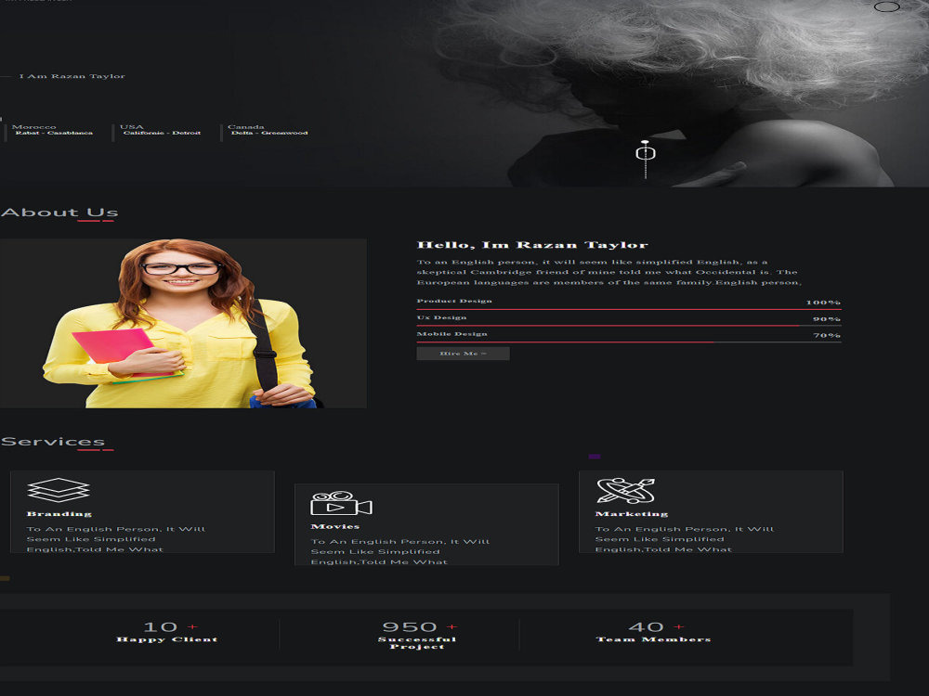The image size is (929, 696).
Task: Click the Morocco location label
Action: (33, 126)
